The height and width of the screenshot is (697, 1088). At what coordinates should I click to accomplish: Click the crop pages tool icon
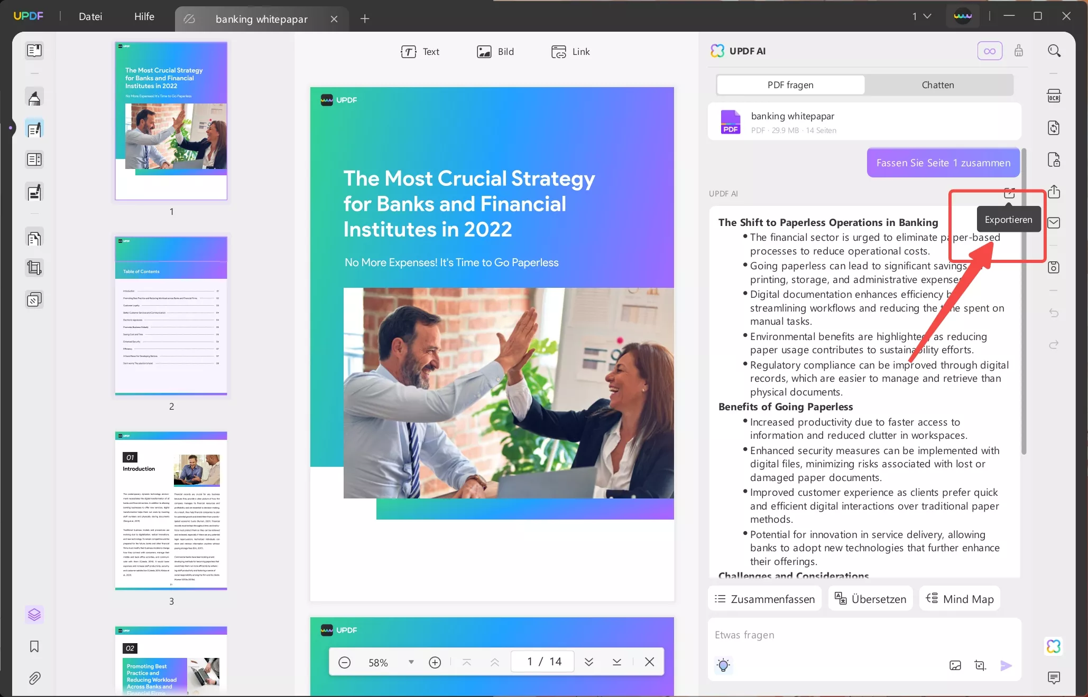click(34, 268)
